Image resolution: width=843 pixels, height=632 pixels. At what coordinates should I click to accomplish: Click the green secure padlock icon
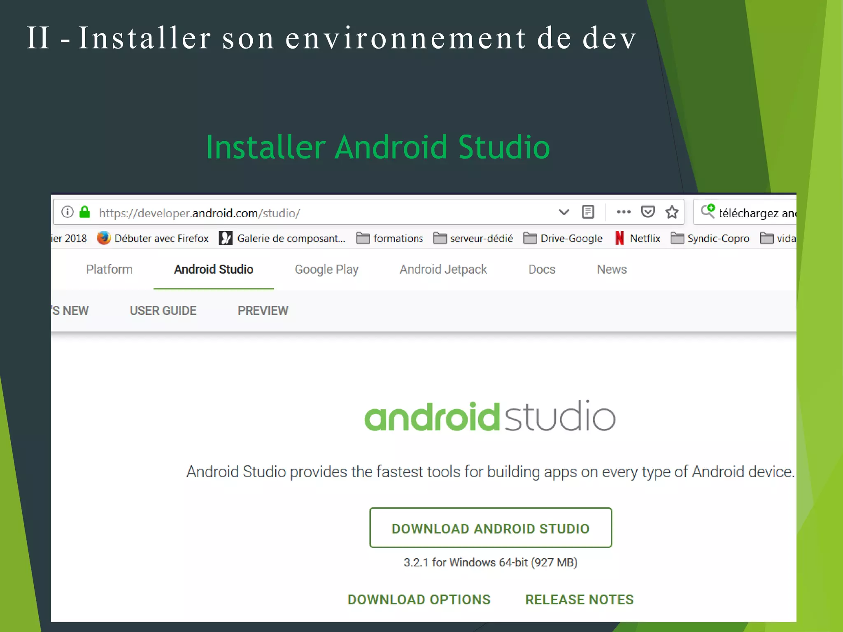coord(85,212)
